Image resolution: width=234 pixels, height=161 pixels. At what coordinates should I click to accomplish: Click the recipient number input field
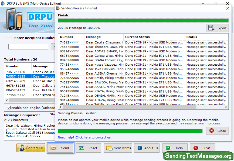point(28,47)
